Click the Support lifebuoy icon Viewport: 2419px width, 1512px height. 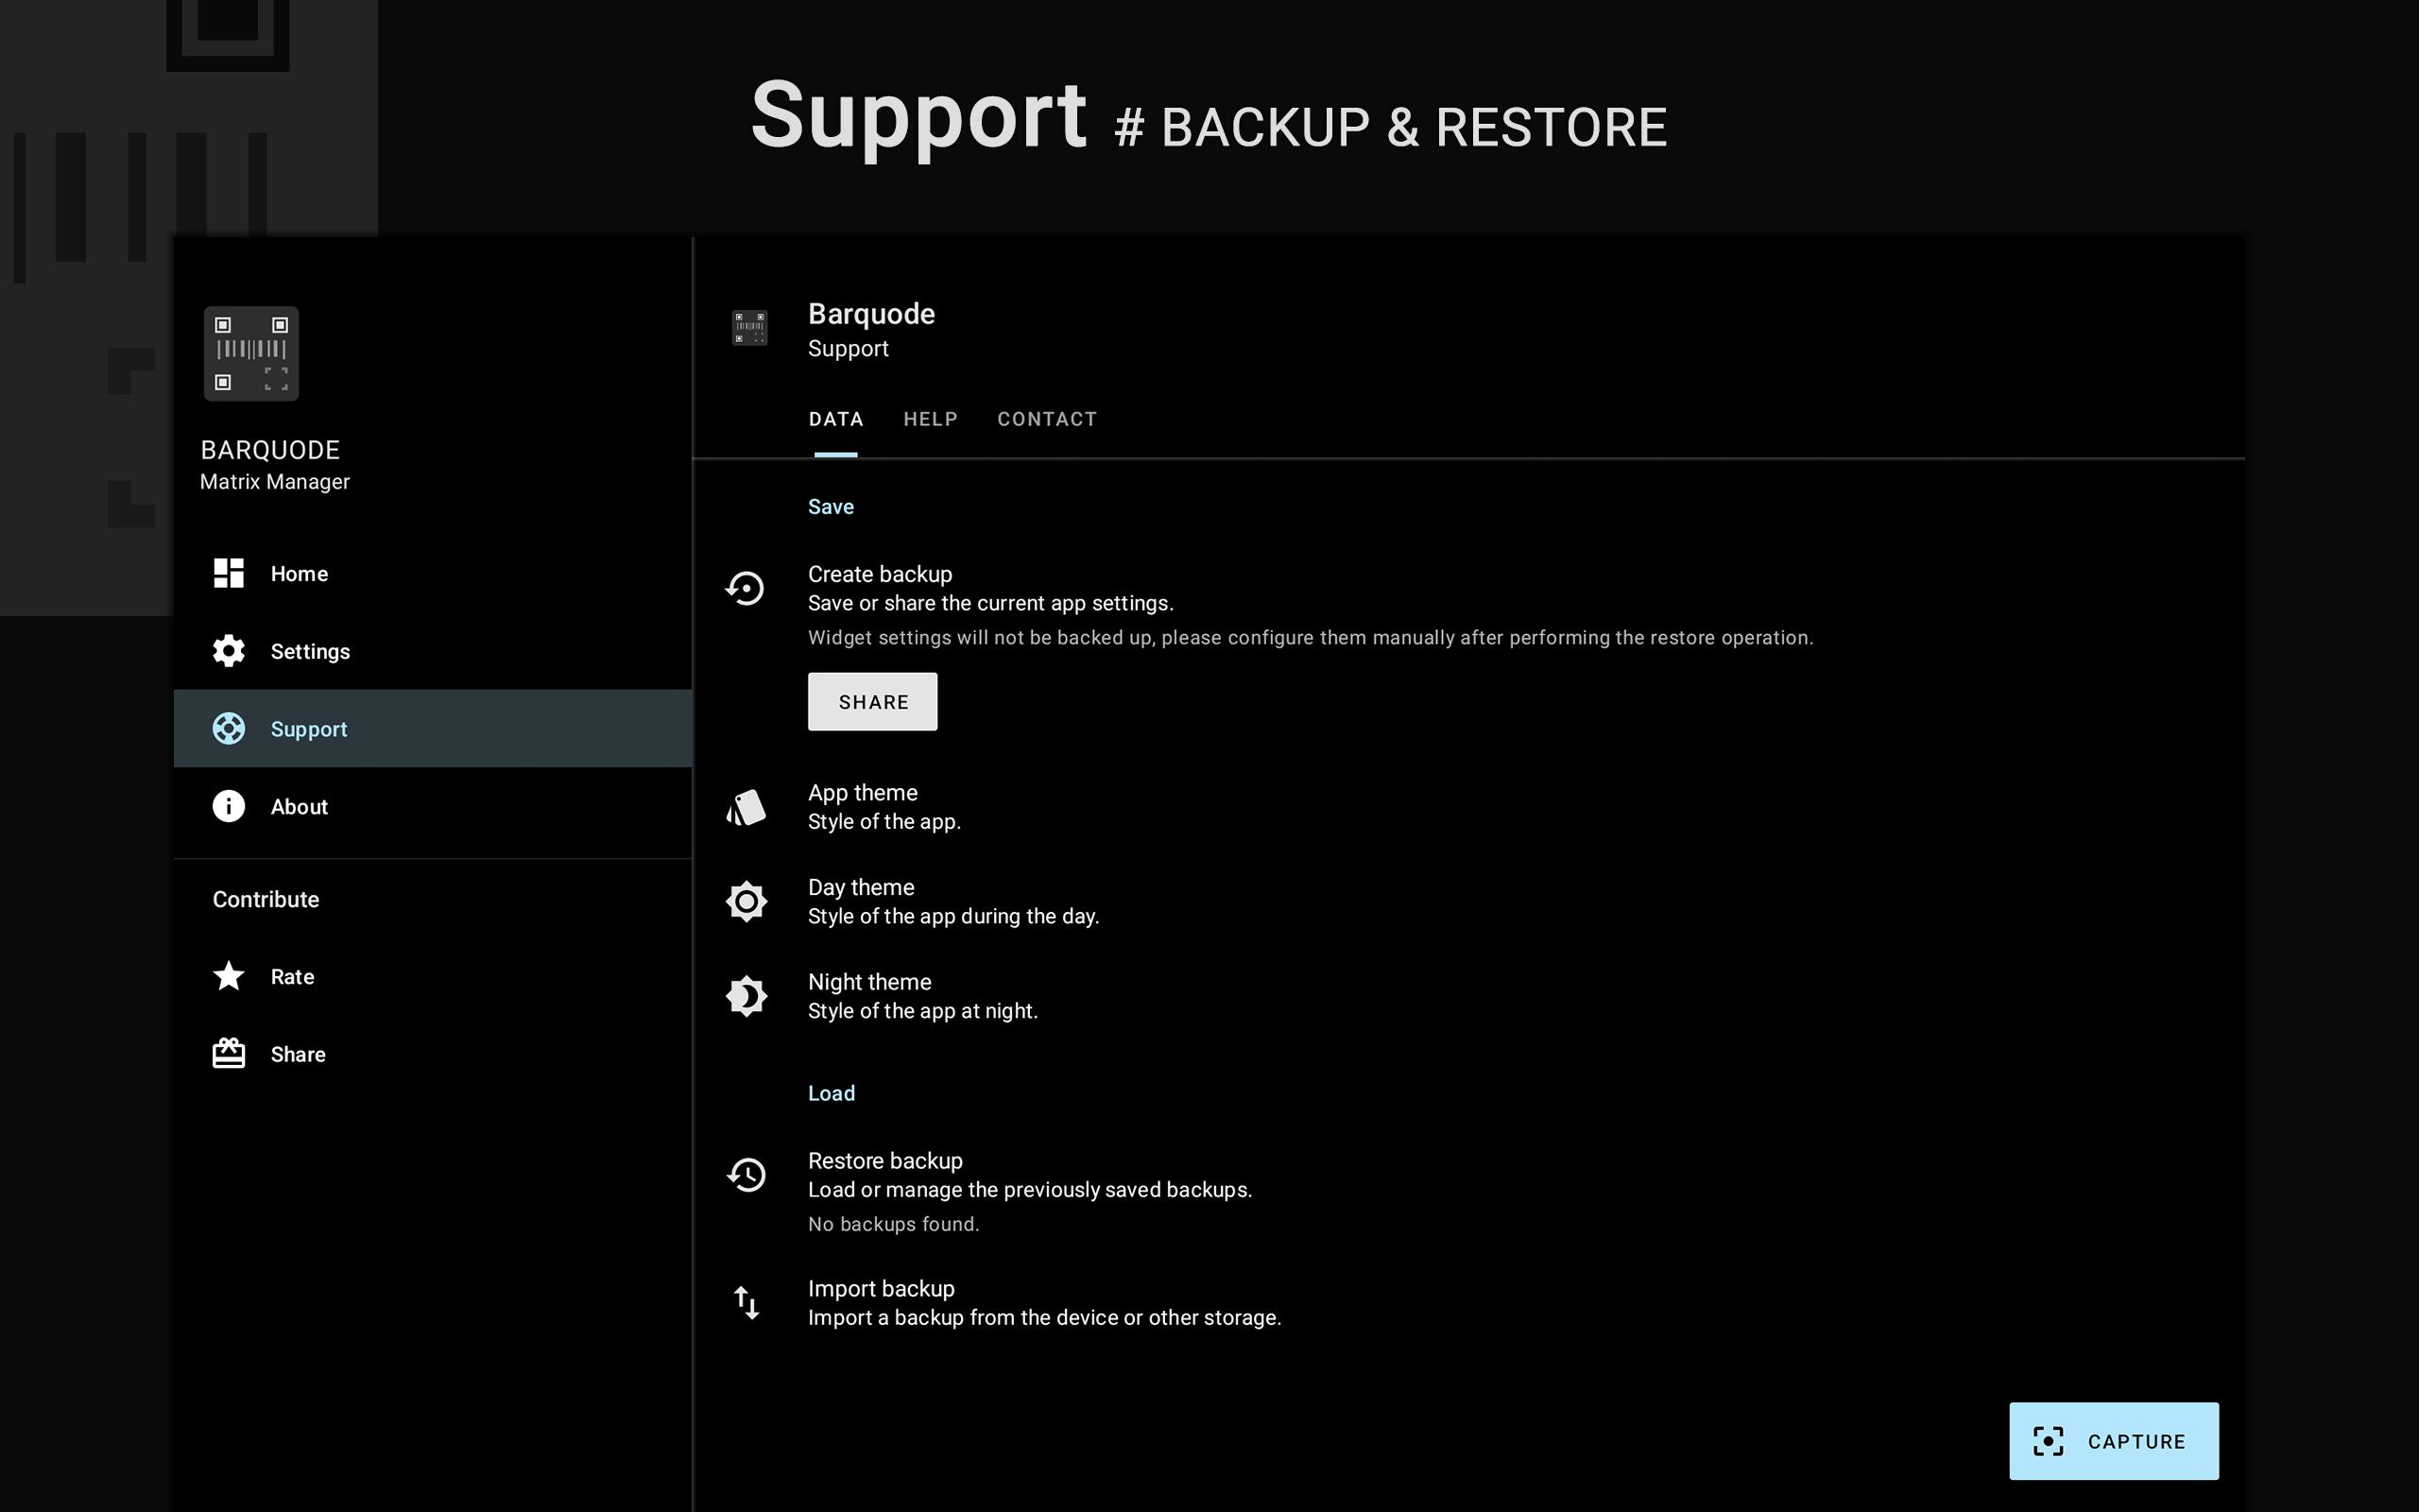[229, 728]
